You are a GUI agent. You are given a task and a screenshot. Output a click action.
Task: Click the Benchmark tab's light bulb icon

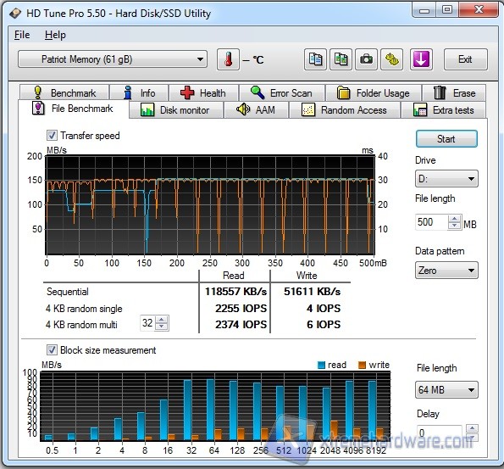[x=38, y=92]
